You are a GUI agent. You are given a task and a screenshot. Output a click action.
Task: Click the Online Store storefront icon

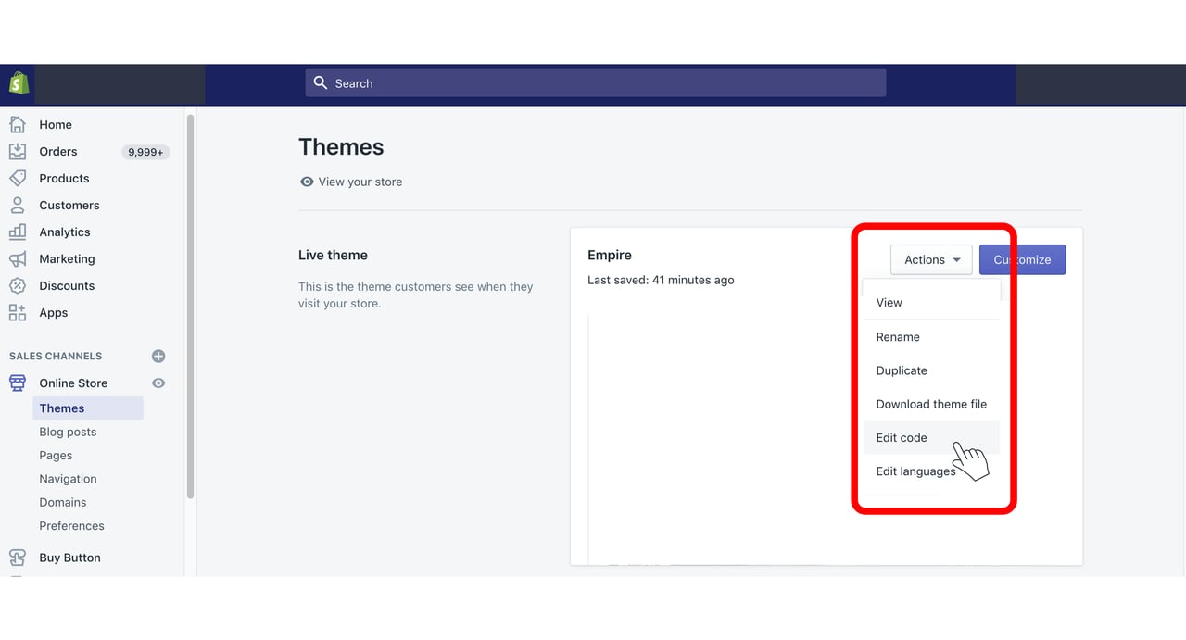18,383
